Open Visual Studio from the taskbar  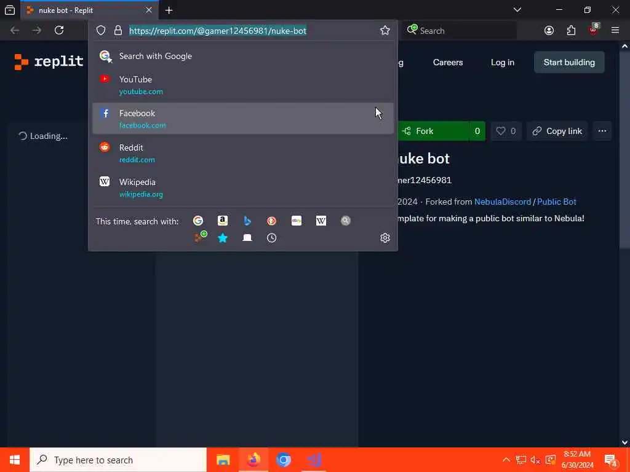coord(314,460)
